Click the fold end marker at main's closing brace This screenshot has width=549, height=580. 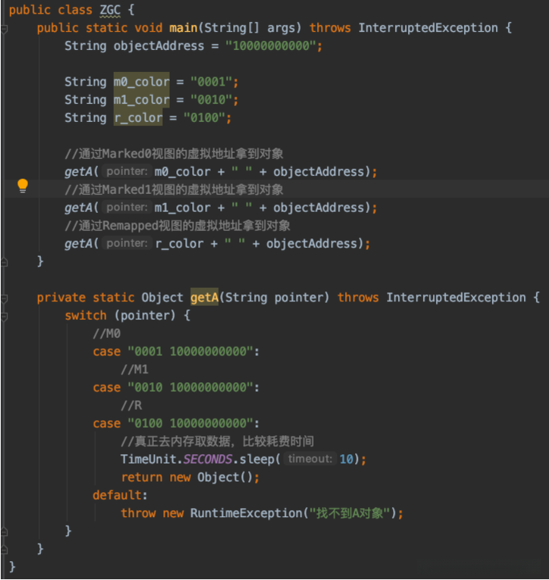coord(4,262)
